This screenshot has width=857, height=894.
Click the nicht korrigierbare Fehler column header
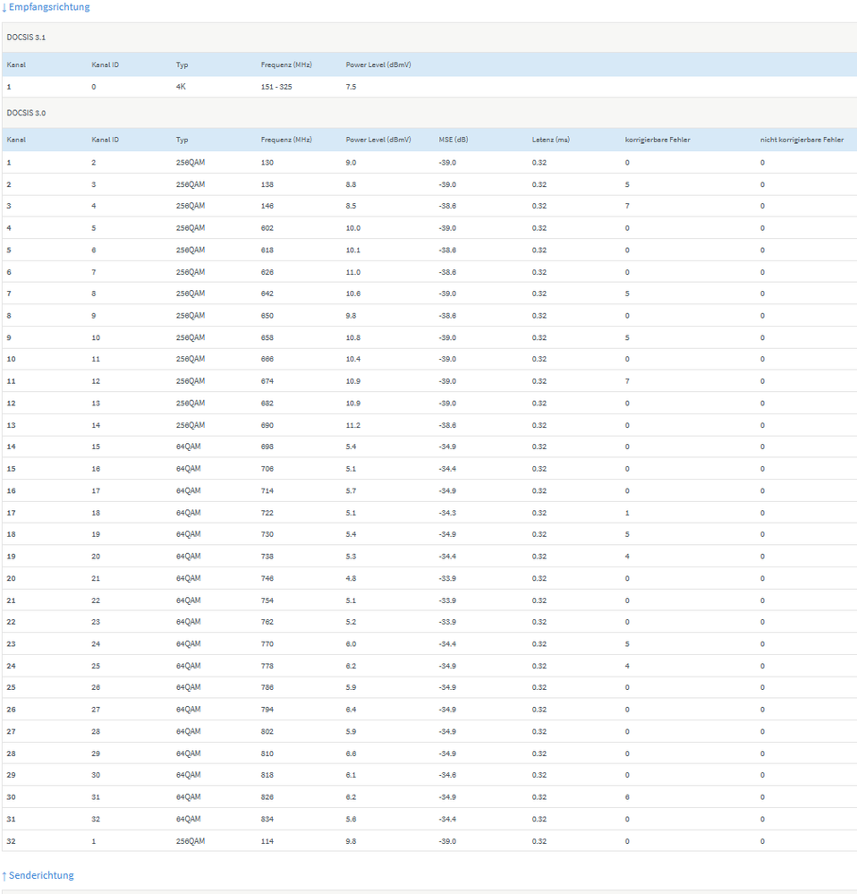(802, 140)
